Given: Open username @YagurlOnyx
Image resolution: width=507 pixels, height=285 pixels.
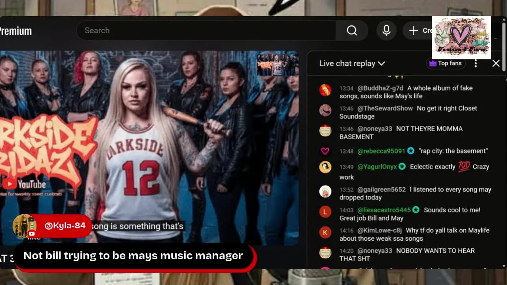Looking at the screenshot, I should 377,167.
